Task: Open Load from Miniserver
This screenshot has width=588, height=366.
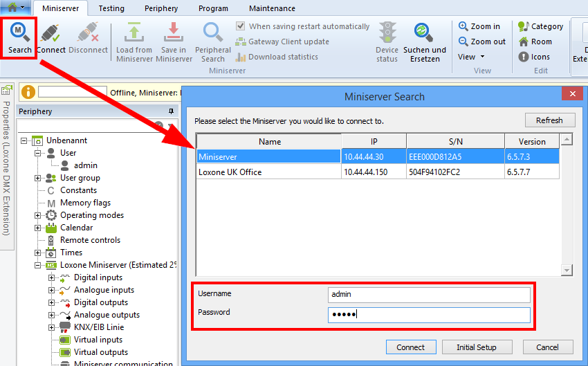Action: pos(134,33)
